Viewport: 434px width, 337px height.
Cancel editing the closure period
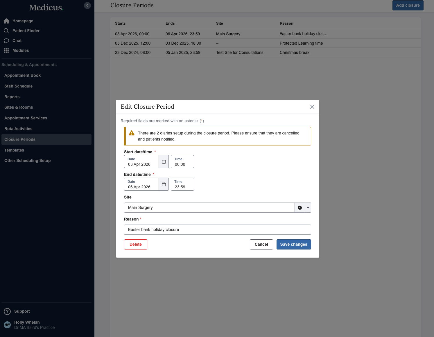pos(261,244)
